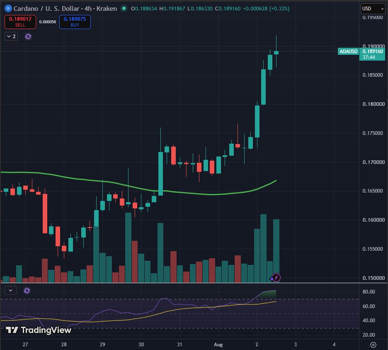Click the green market status dot
The height and width of the screenshot is (350, 388).
(124, 8)
